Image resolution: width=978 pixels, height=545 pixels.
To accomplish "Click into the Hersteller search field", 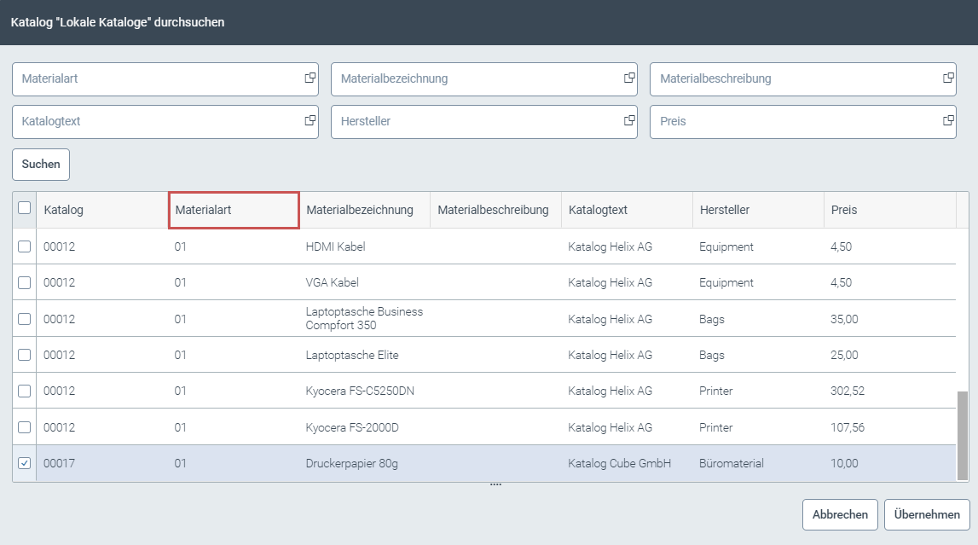I will [x=443, y=121].
